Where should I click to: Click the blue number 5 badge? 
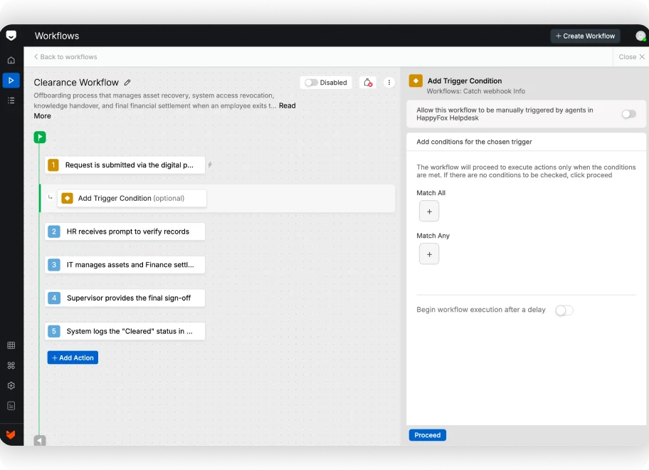(x=54, y=331)
